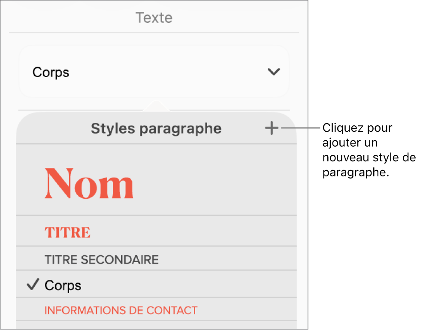Click the red INFORMATIONS DE CONTACT text
Screen dimensions: 429x330
tap(121, 310)
